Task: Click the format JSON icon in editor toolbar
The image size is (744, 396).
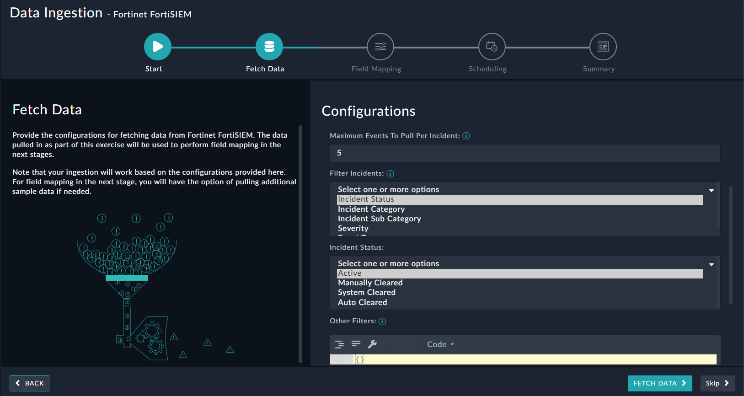Action: [x=339, y=344]
